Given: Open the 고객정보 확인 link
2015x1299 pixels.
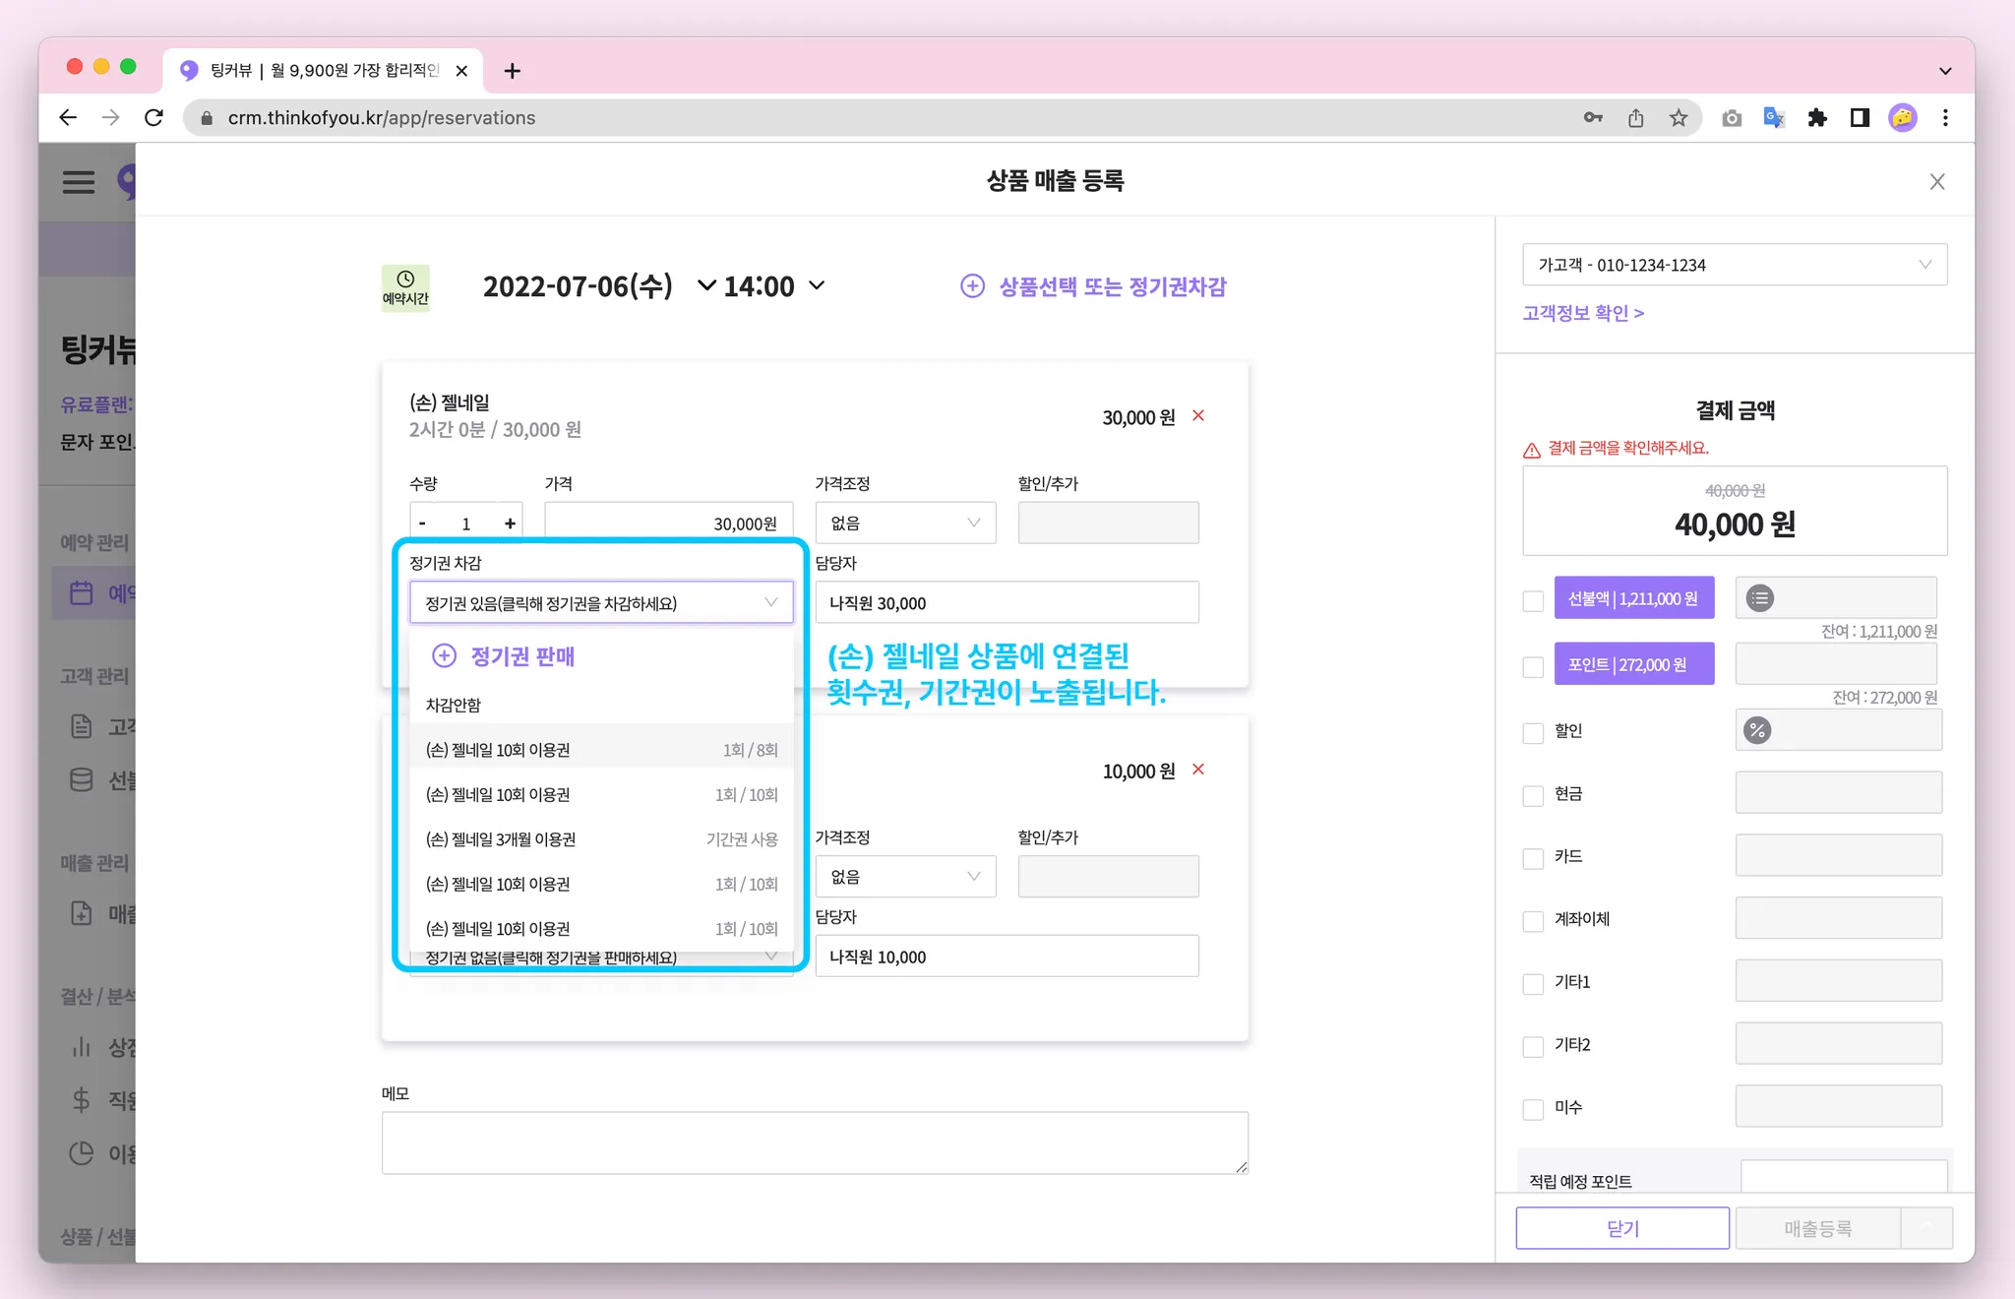Looking at the screenshot, I should point(1583,313).
